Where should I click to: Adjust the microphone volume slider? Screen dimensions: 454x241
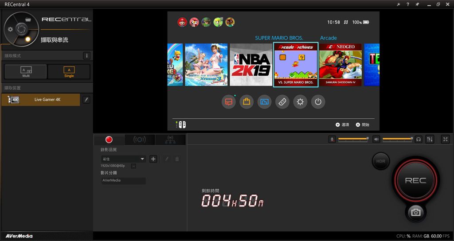tap(353, 139)
